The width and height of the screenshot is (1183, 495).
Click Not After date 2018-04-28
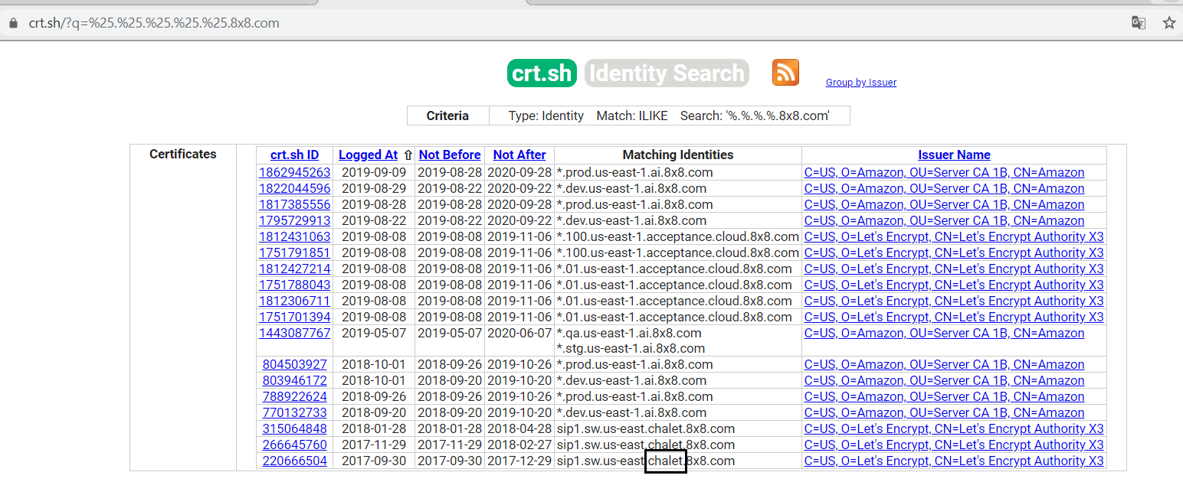(519, 428)
